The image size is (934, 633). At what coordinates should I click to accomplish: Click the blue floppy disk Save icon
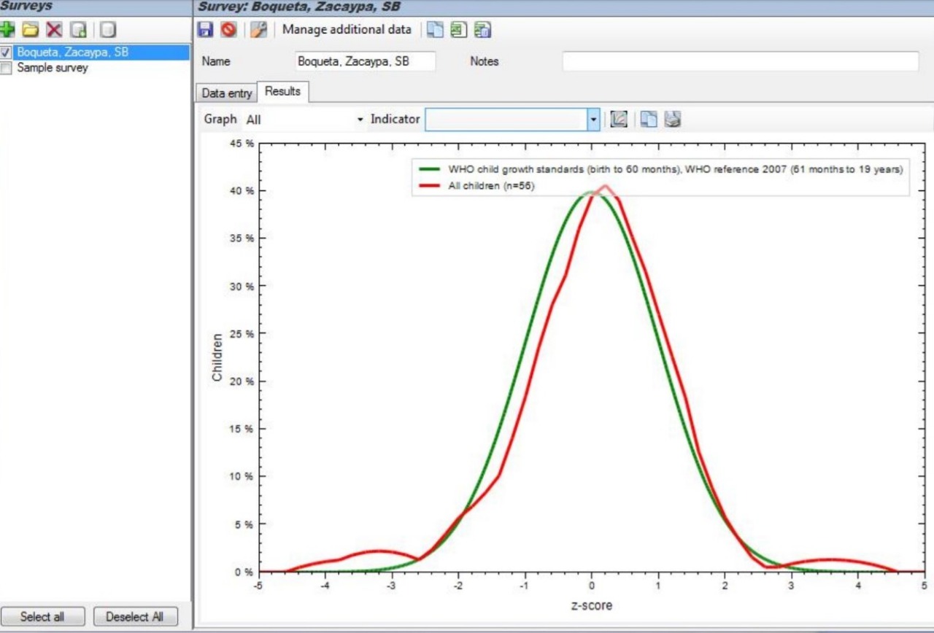pyautogui.click(x=206, y=30)
